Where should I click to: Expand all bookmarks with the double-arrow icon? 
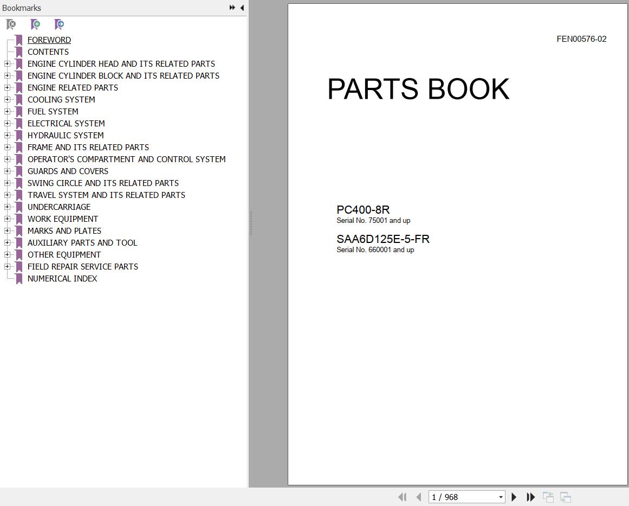click(232, 8)
